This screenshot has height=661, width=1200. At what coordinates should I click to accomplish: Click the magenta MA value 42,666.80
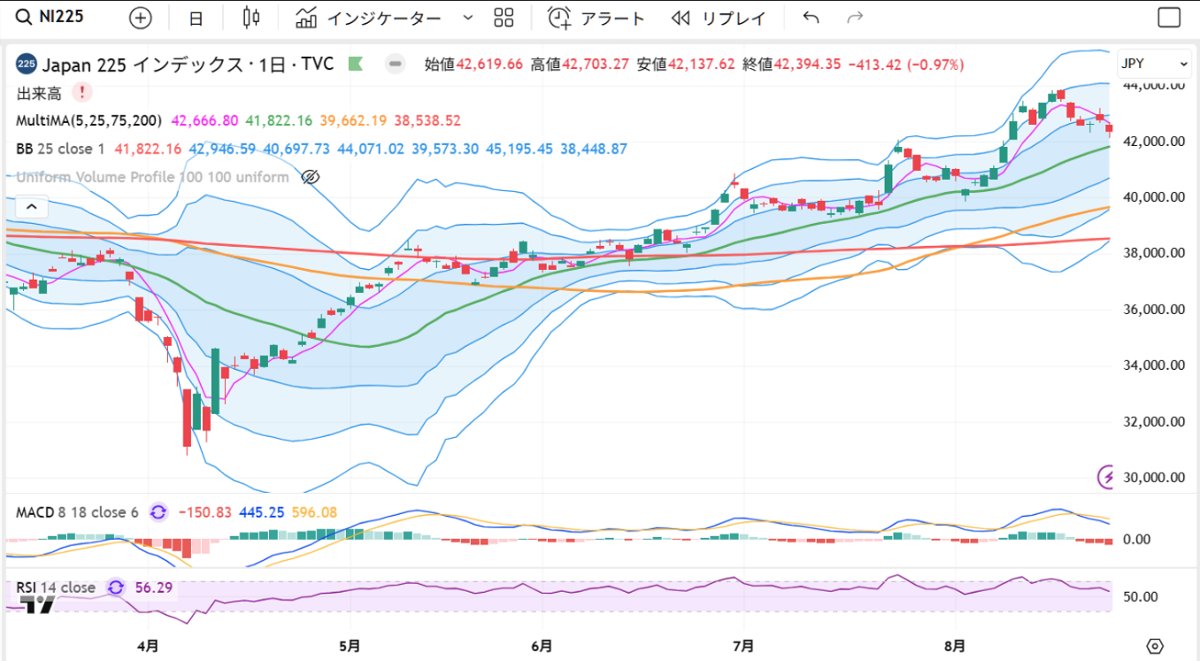[204, 120]
